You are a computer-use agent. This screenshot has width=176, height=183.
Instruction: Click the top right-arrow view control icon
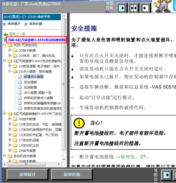(122, 8)
